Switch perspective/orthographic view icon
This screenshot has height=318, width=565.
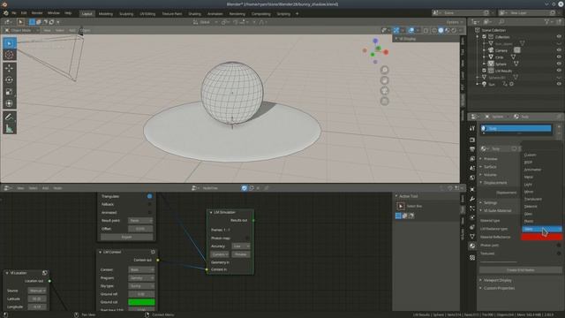coord(385,102)
